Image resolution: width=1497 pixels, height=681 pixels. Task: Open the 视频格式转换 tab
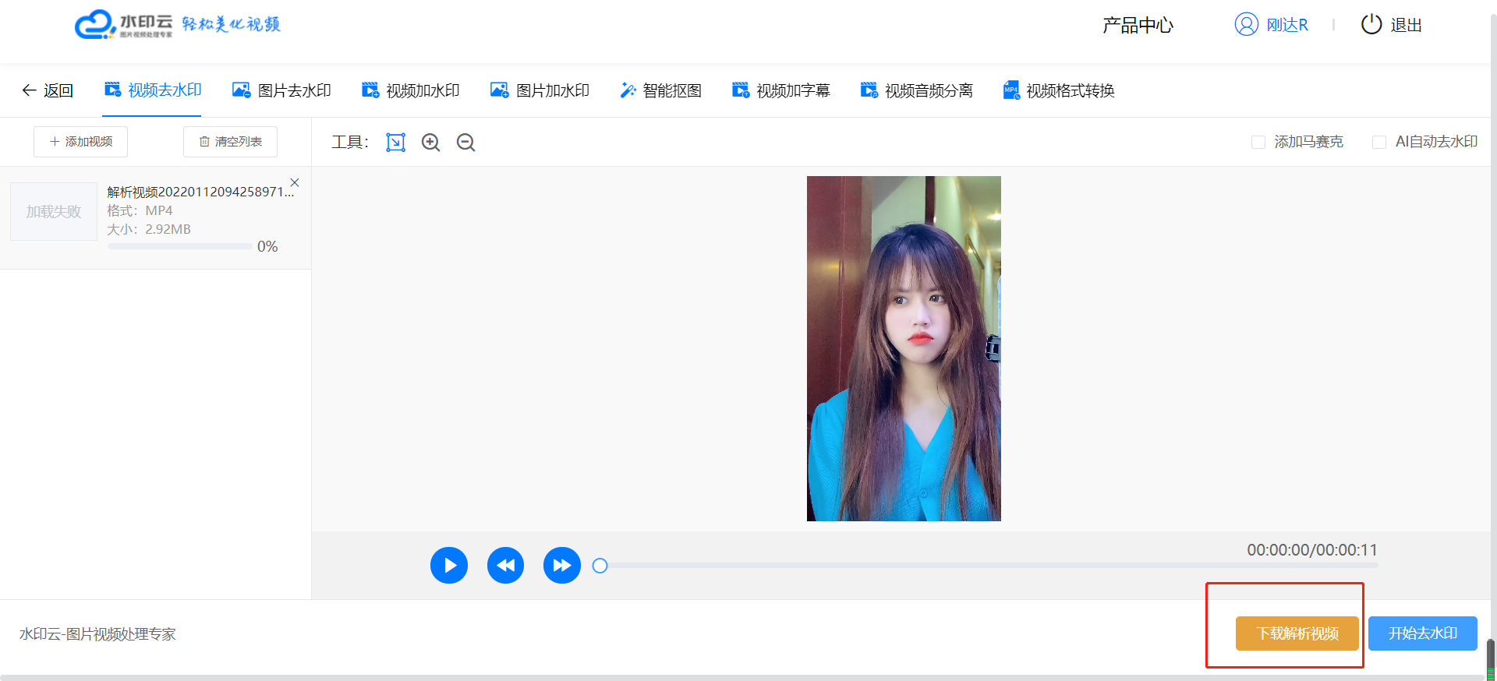pos(1059,90)
